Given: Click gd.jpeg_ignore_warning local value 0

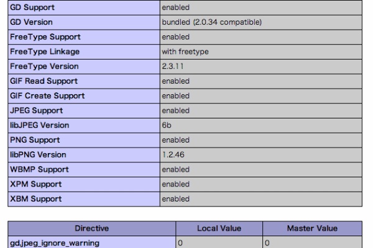Looking at the screenshot, I should coord(180,243).
